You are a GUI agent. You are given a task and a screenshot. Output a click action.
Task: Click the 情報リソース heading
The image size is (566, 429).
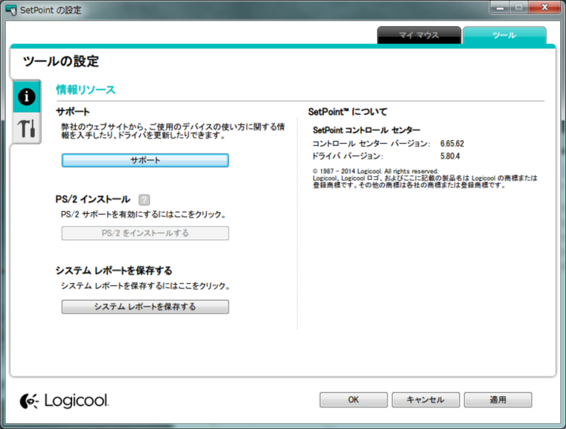click(85, 89)
